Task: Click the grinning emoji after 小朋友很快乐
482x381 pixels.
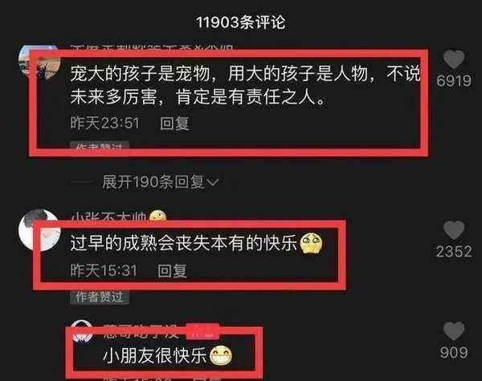Action: [x=221, y=355]
